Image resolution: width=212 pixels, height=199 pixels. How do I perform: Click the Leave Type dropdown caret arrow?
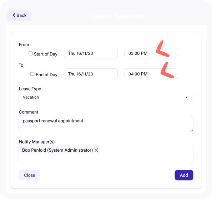click(187, 97)
